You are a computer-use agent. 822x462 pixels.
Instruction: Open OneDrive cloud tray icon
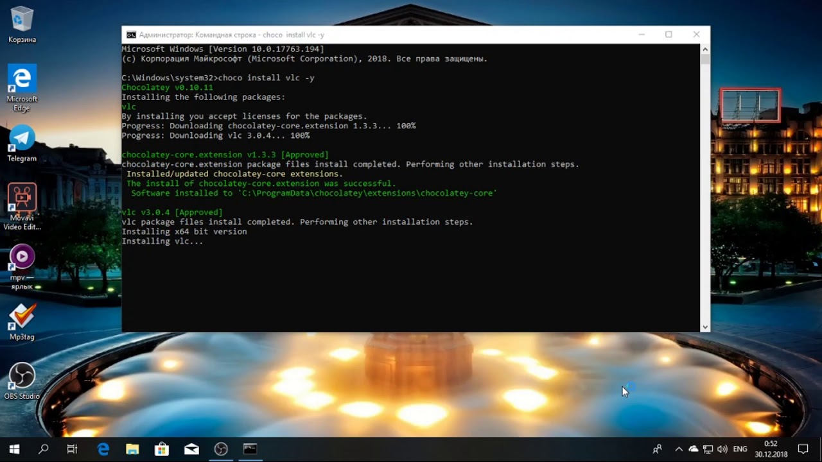point(694,449)
